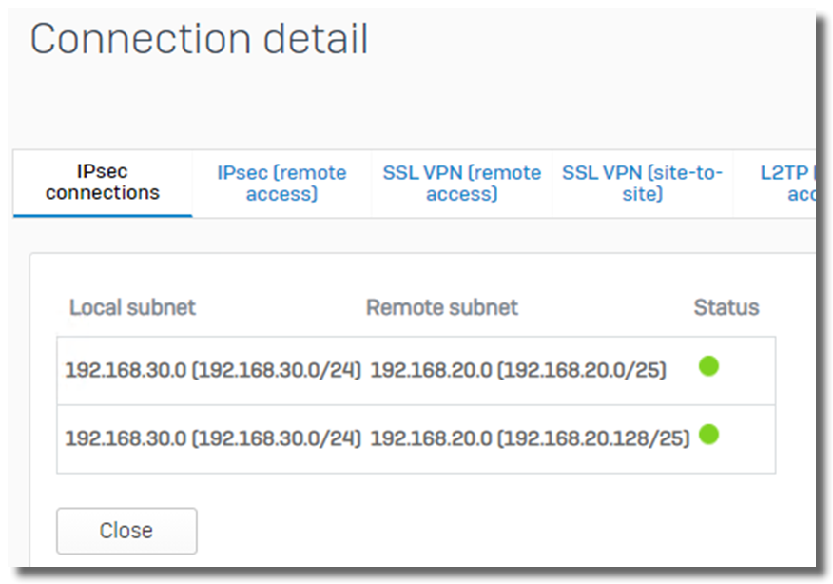833x584 pixels.
Task: Click the green status dot for 192.168.20.128/25
Action: click(x=708, y=435)
